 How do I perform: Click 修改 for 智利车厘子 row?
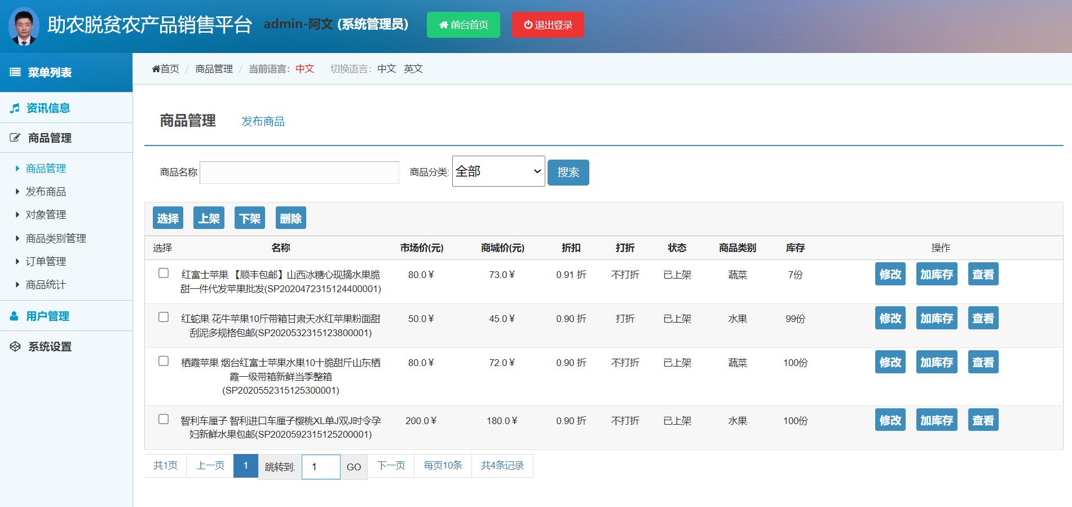[890, 420]
